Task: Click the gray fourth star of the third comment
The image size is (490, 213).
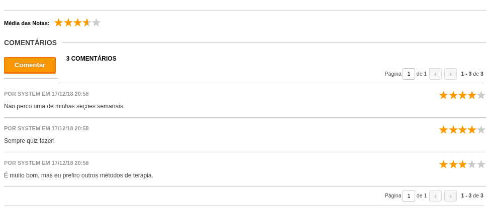Action: [471, 164]
